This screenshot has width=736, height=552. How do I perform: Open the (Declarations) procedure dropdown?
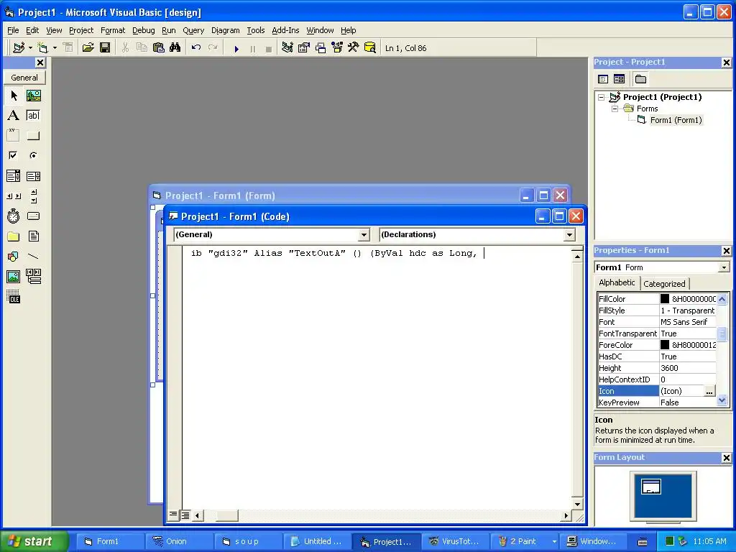569,235
